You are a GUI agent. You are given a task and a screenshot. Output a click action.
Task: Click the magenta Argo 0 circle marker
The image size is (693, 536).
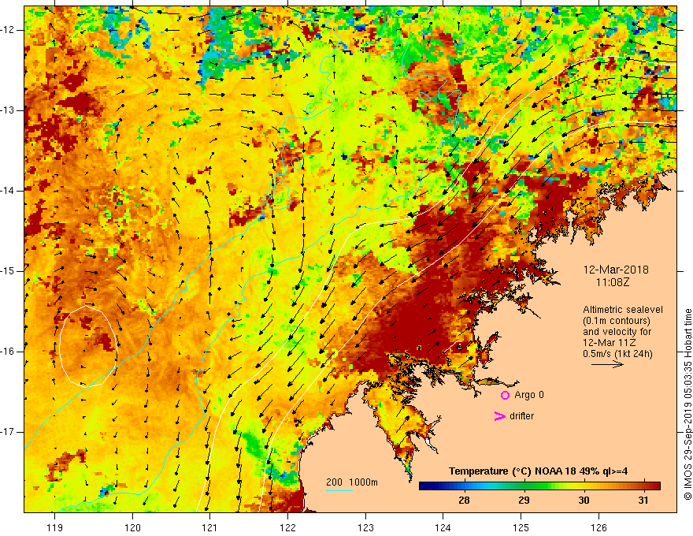click(505, 395)
